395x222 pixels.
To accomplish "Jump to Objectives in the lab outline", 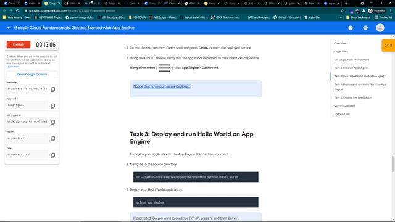I will 341,52.
